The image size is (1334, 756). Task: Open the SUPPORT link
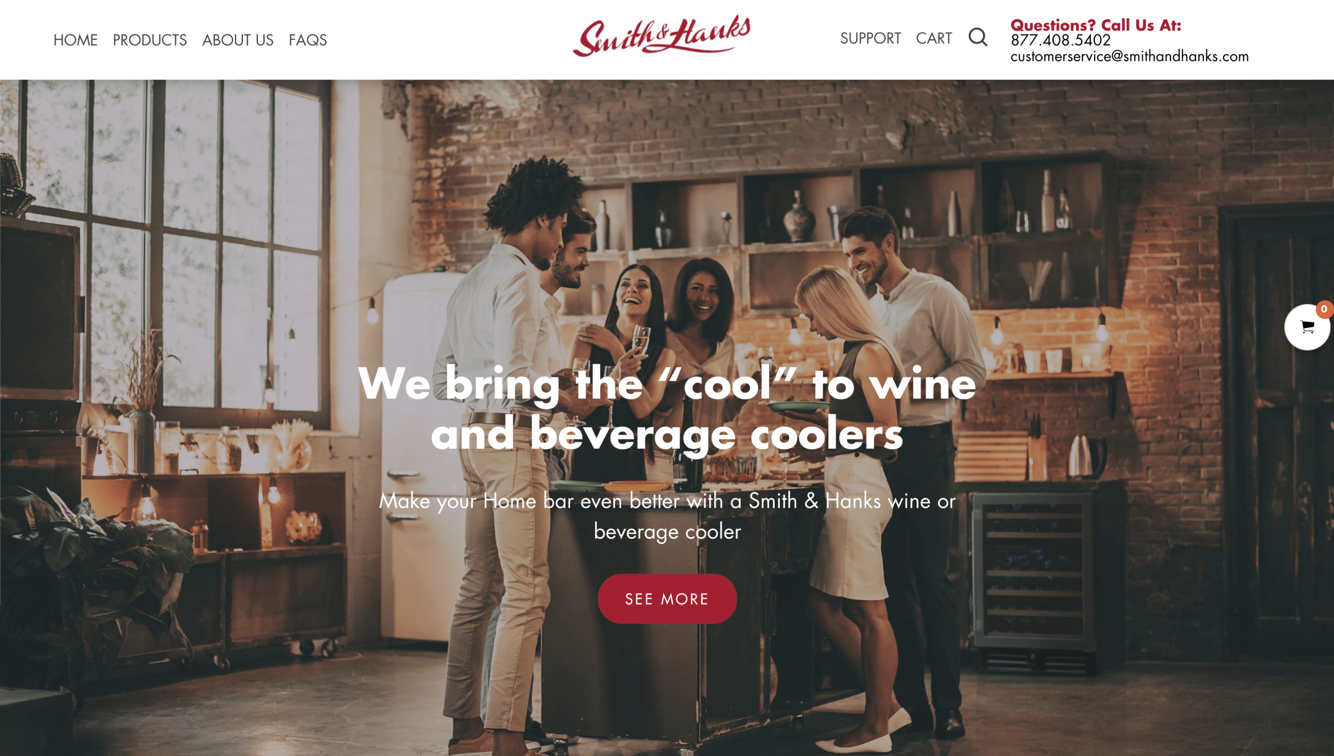870,39
